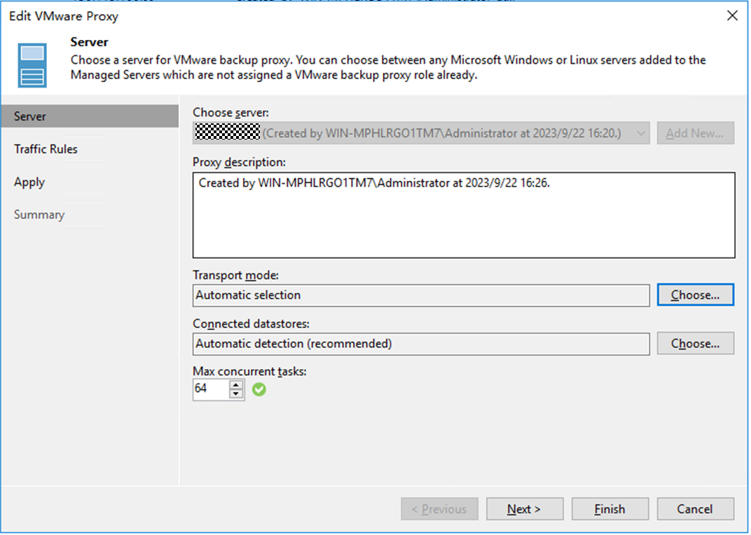Click the green validation checkmark icon
This screenshot has width=751, height=535.
point(259,389)
